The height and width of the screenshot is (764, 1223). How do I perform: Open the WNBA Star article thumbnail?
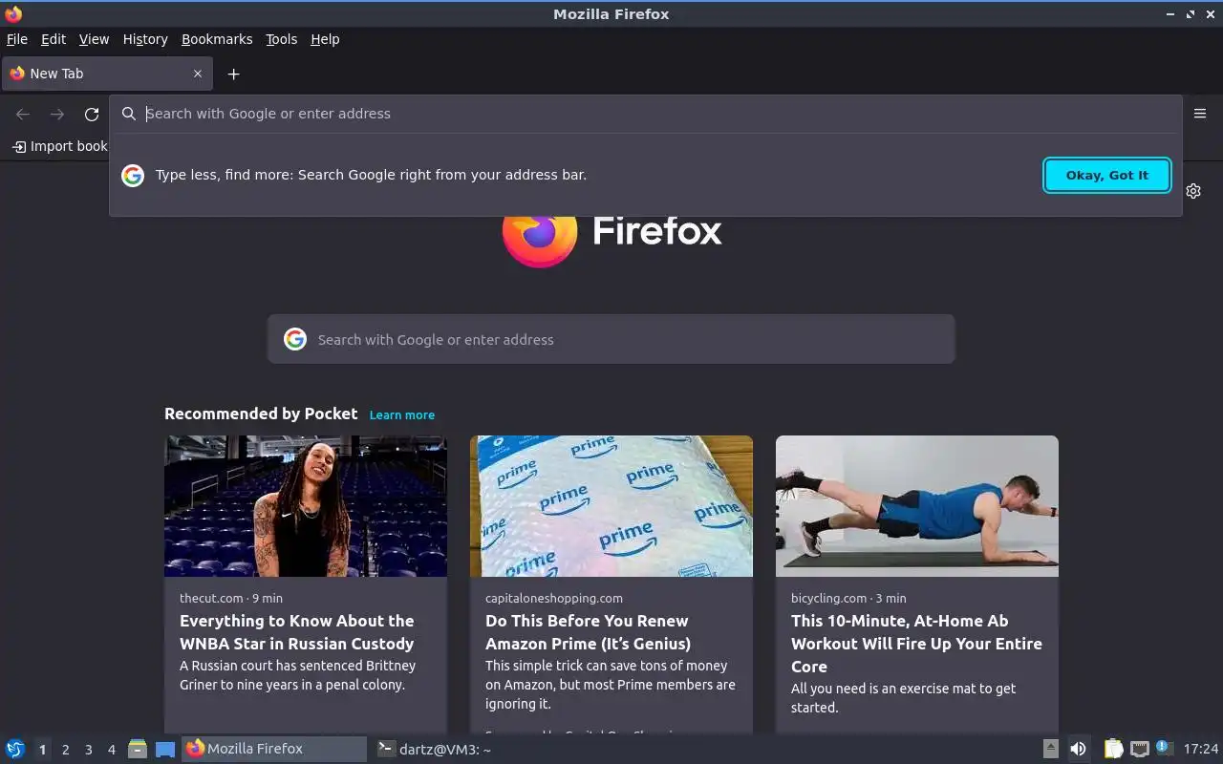306,506
